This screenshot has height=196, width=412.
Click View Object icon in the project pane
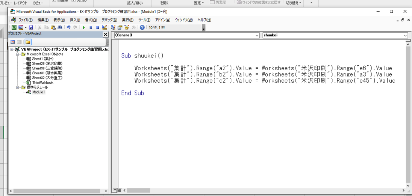pyautogui.click(x=19, y=42)
